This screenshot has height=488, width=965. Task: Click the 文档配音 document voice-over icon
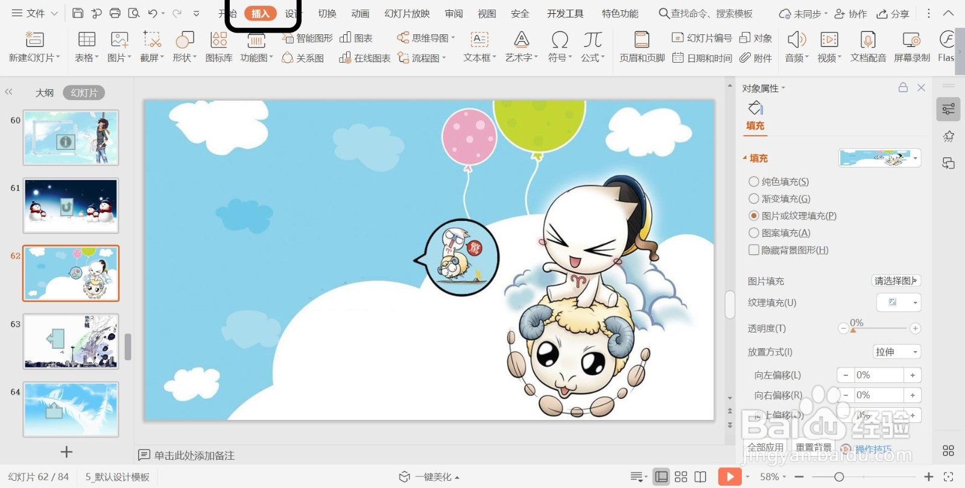click(x=868, y=40)
